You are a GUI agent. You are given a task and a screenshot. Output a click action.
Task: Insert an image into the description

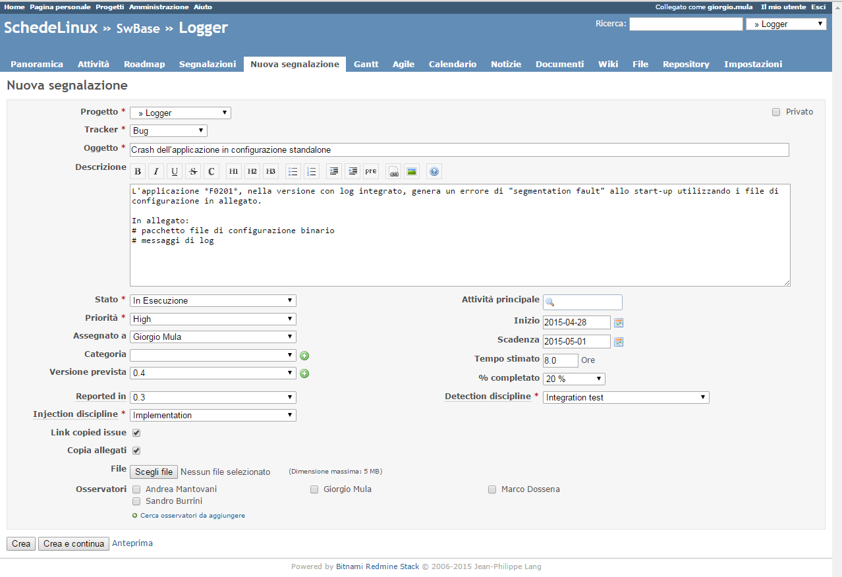click(412, 171)
